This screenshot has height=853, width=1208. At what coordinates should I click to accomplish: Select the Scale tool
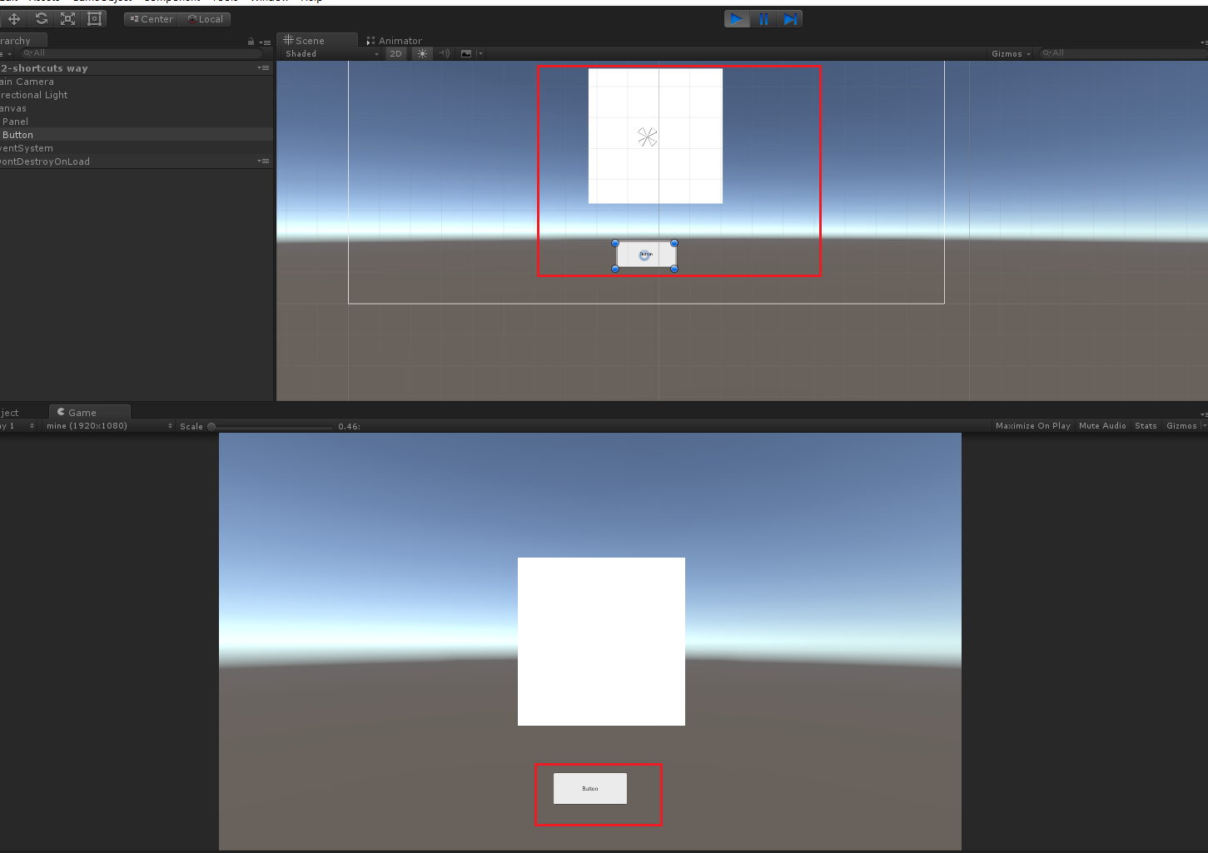click(67, 18)
